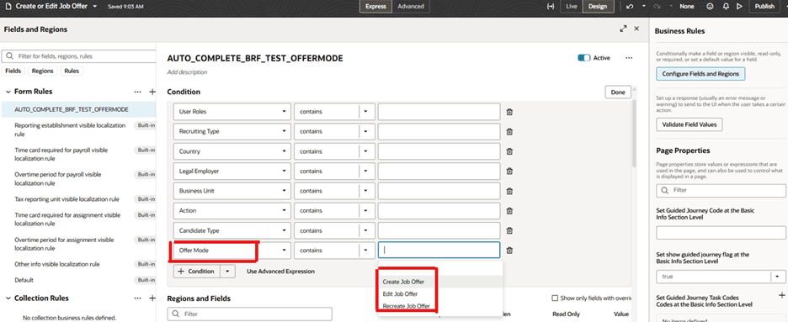Select the Rules filter chip
Screen dimensions: 788x322
tap(72, 71)
